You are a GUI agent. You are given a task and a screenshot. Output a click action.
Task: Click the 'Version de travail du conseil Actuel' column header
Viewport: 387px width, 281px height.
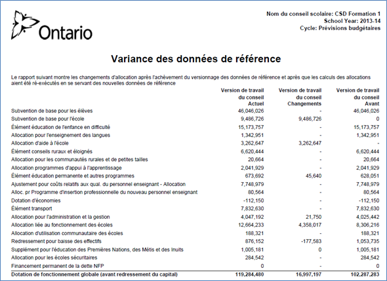click(x=243, y=97)
